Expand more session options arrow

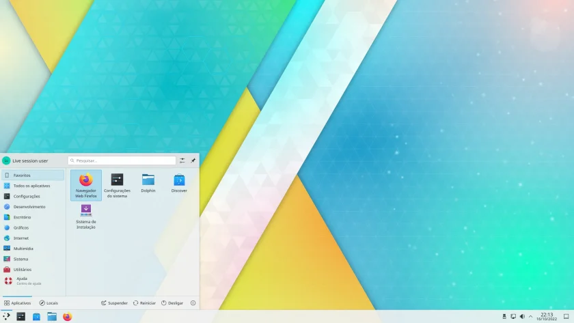193,303
